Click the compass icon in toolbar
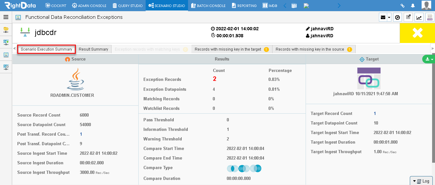Image resolution: width=435 pixels, height=185 pixels. tap(397, 17)
